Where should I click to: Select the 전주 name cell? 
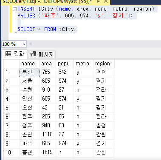[29, 117]
